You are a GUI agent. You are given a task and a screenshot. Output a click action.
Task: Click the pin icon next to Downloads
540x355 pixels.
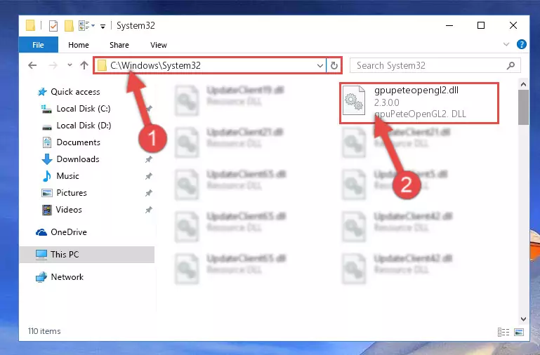(x=148, y=160)
